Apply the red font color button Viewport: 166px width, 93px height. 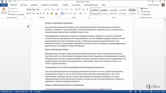point(56,13)
